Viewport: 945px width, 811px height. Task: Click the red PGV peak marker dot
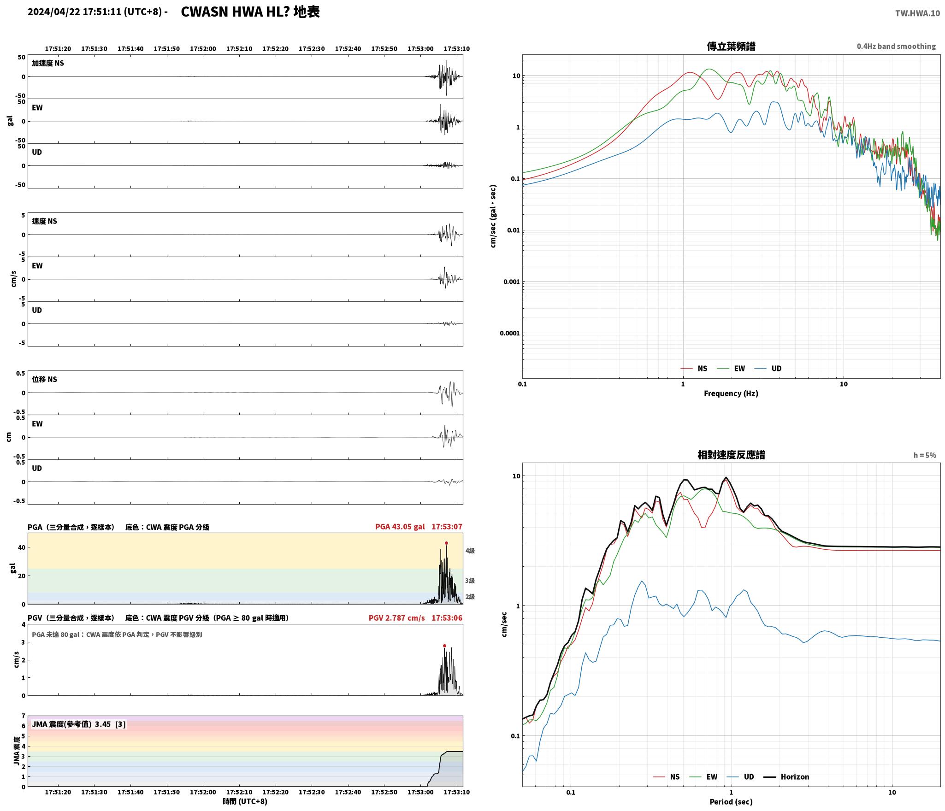(444, 646)
